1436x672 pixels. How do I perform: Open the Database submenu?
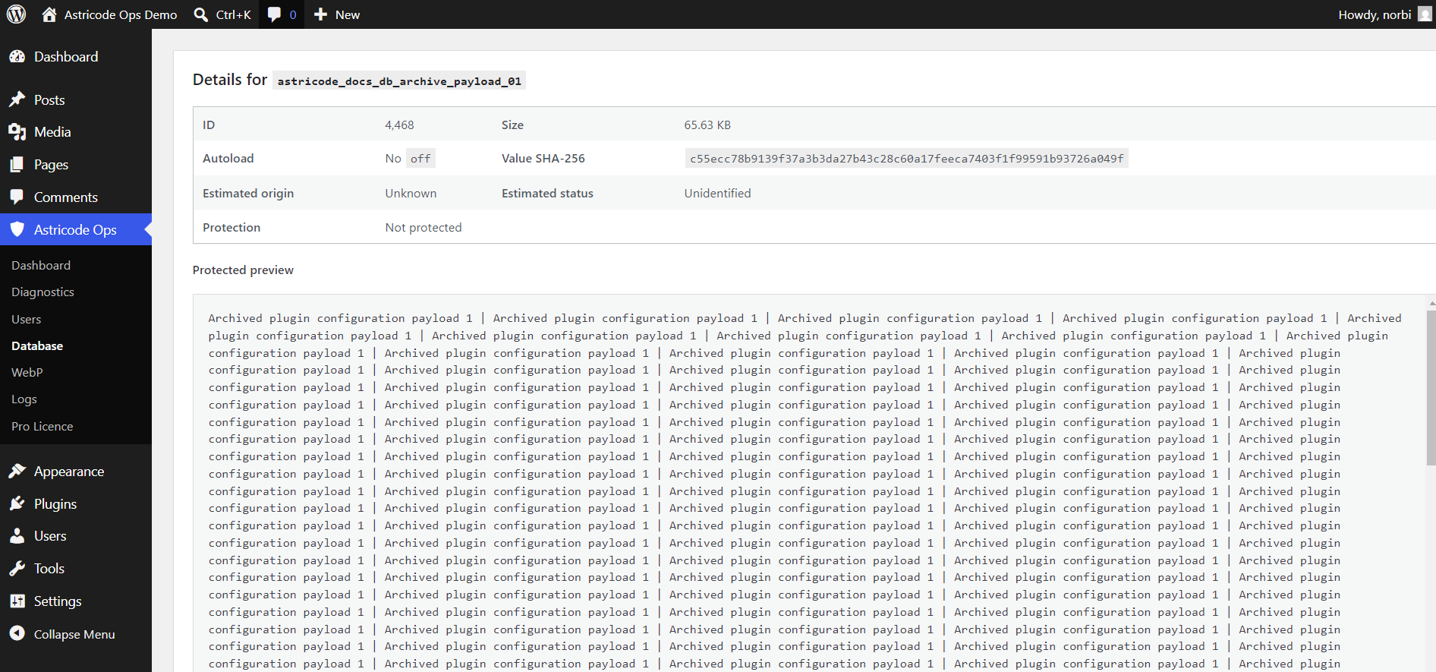37,345
